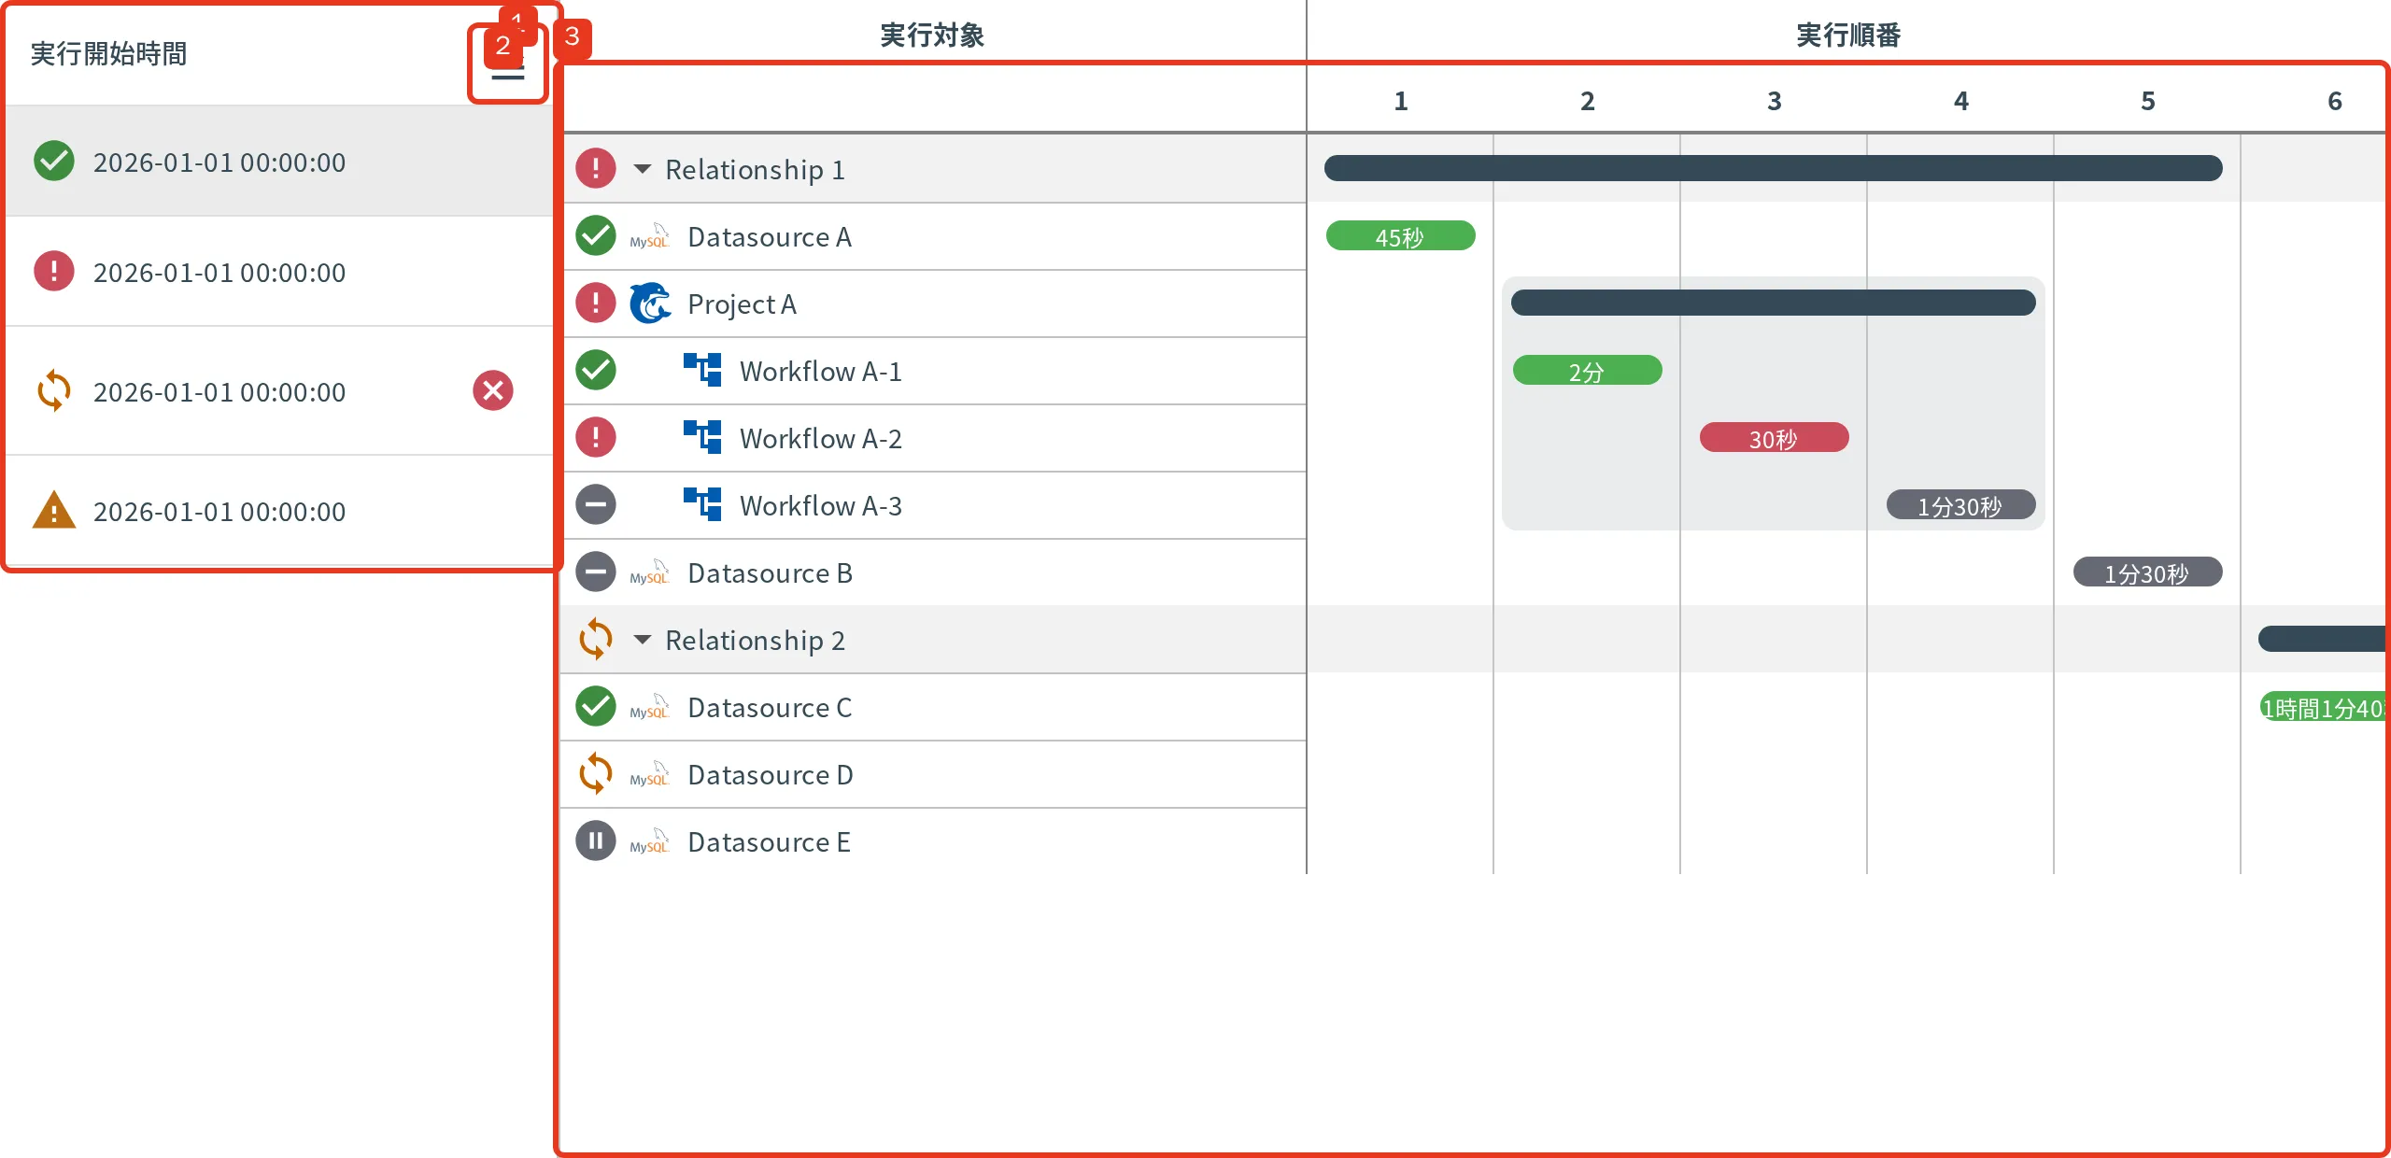The width and height of the screenshot is (2391, 1158).
Task: Click the red 30秒 duration bar
Action: point(1774,438)
